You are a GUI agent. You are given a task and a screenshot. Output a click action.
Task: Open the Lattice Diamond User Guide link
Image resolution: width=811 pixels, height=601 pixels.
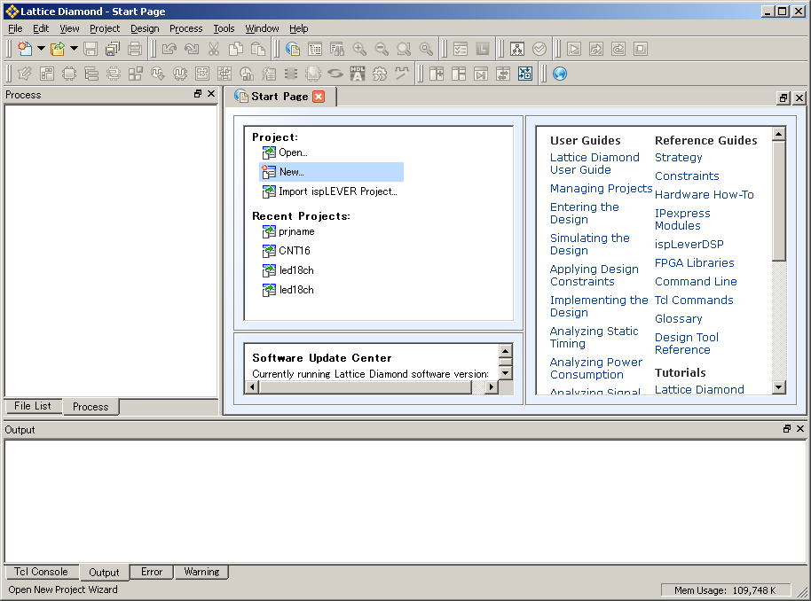pos(594,163)
